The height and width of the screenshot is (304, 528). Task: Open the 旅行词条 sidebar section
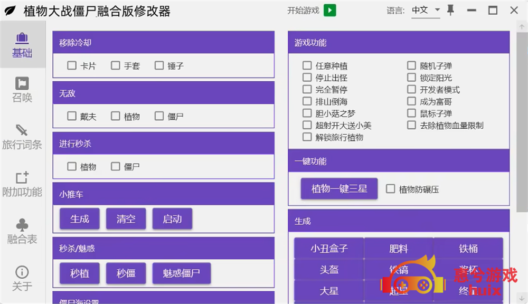tap(22, 137)
